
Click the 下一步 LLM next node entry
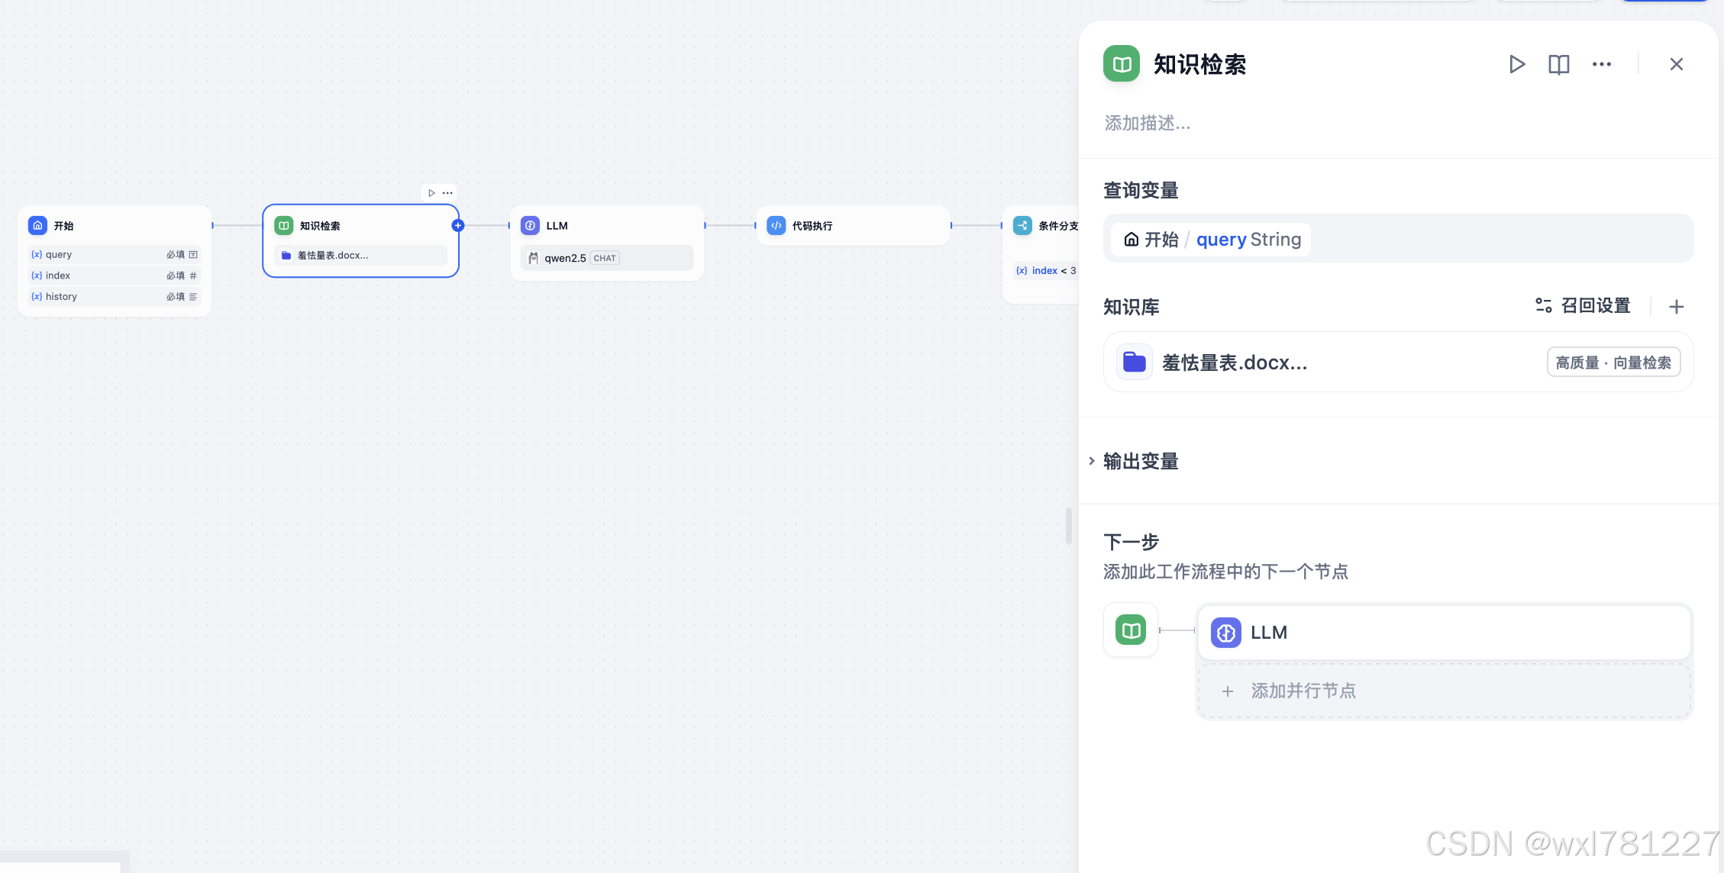[1444, 633]
